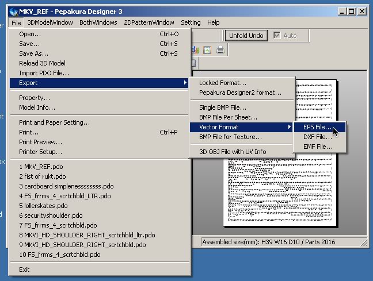This screenshot has width=373, height=281.
Task: Open the File menu
Action: point(16,23)
